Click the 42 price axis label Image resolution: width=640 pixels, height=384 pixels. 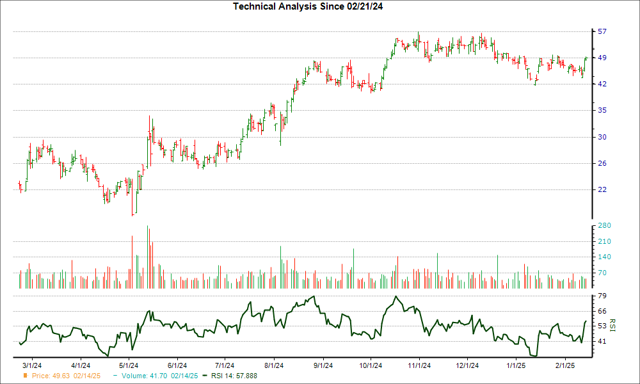[x=602, y=84]
